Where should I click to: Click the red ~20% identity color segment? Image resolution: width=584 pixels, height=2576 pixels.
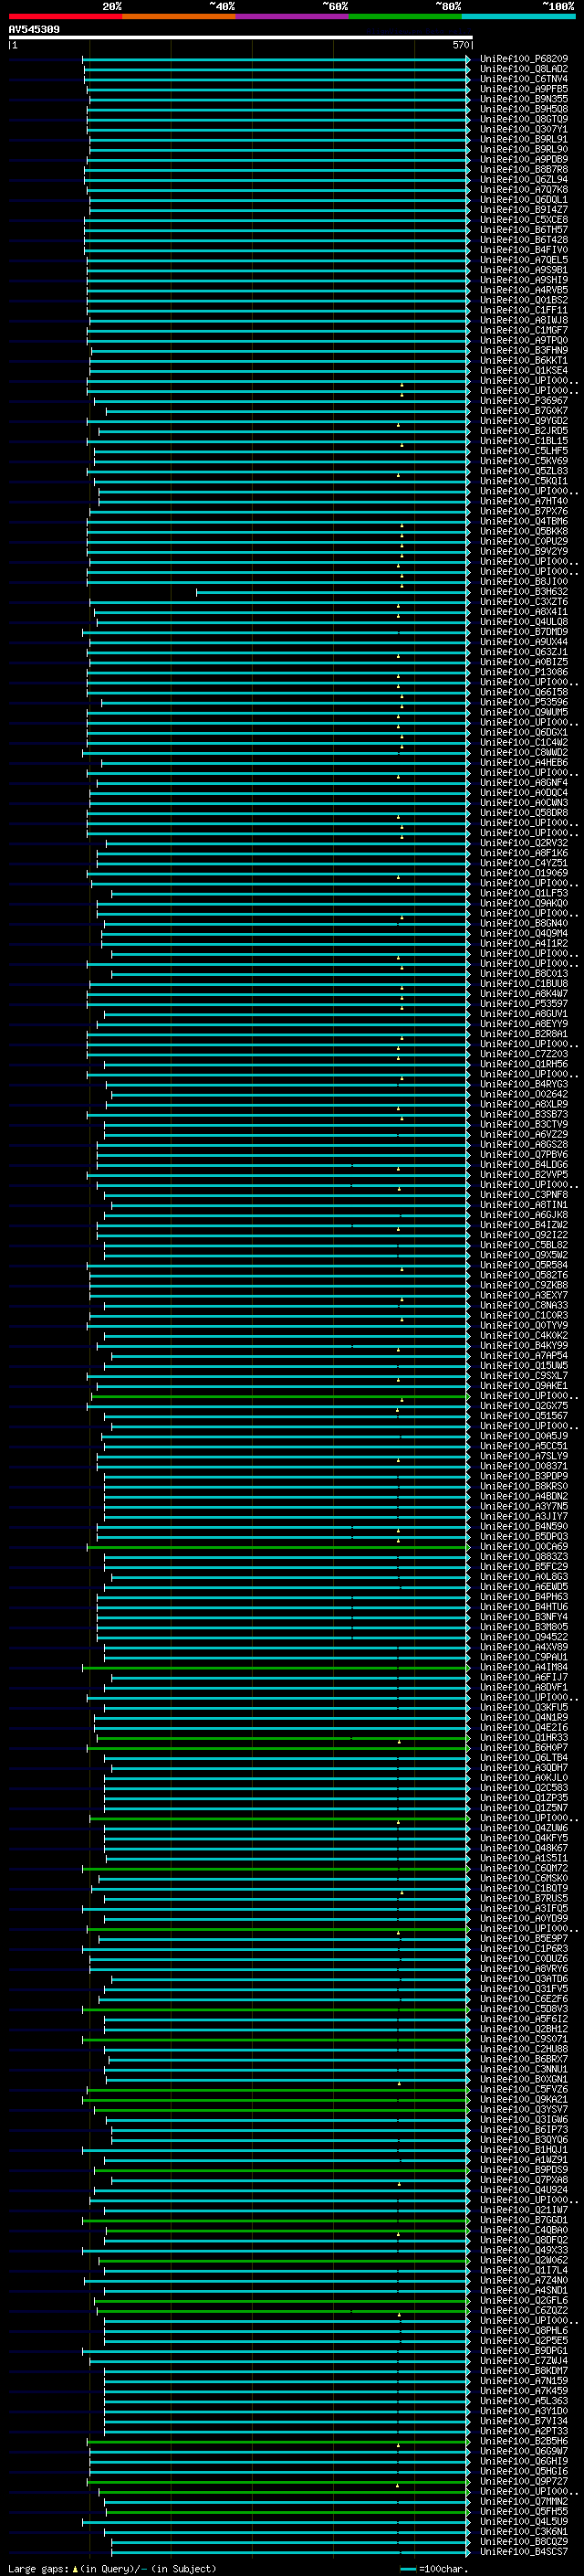(x=65, y=17)
